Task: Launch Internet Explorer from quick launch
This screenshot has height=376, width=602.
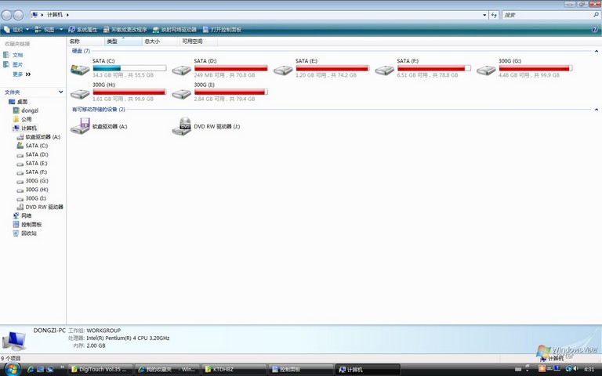Action: 31,370
